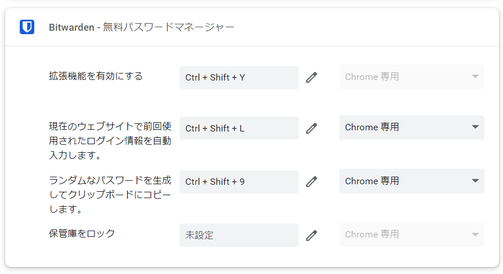The image size is (503, 274).
Task: Click the 拡張機能を有効にする label
Action: coord(96,76)
